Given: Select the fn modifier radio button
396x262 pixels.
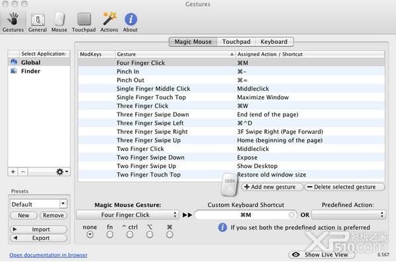Looking at the screenshot, I should pos(110,235).
